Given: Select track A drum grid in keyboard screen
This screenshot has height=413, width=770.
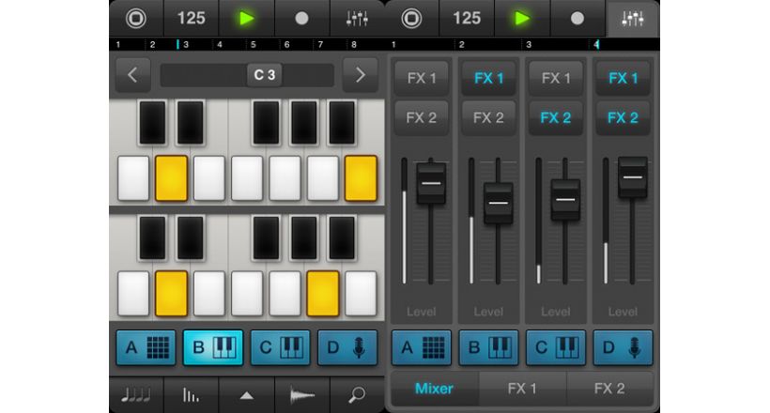Looking at the screenshot, I should coord(146,347).
